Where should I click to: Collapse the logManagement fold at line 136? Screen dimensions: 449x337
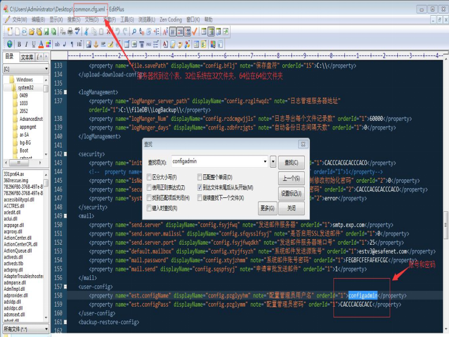point(65,92)
